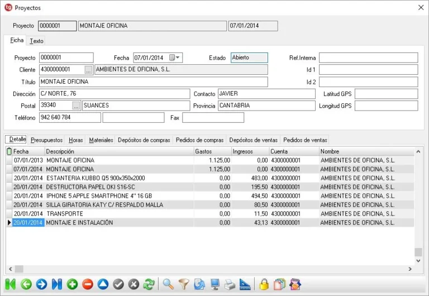This screenshot has width=429, height=296.
Task: Go to the next record with blue arrow
Action: click(41, 284)
